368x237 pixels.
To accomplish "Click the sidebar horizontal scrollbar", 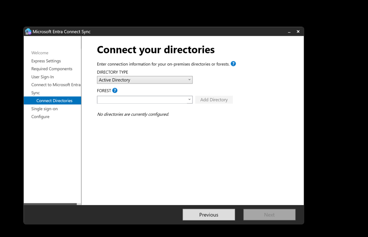I will (50, 204).
